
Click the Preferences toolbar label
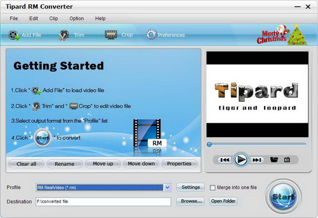[x=171, y=35]
